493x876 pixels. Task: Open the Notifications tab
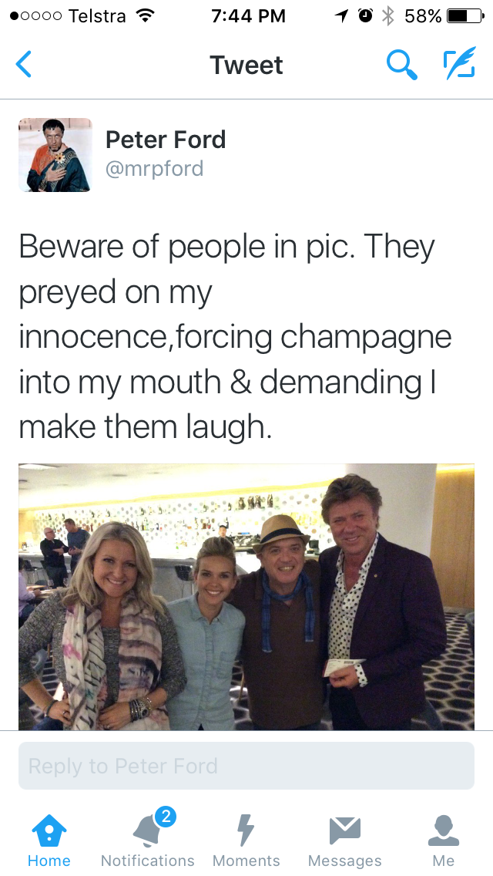[148, 840]
